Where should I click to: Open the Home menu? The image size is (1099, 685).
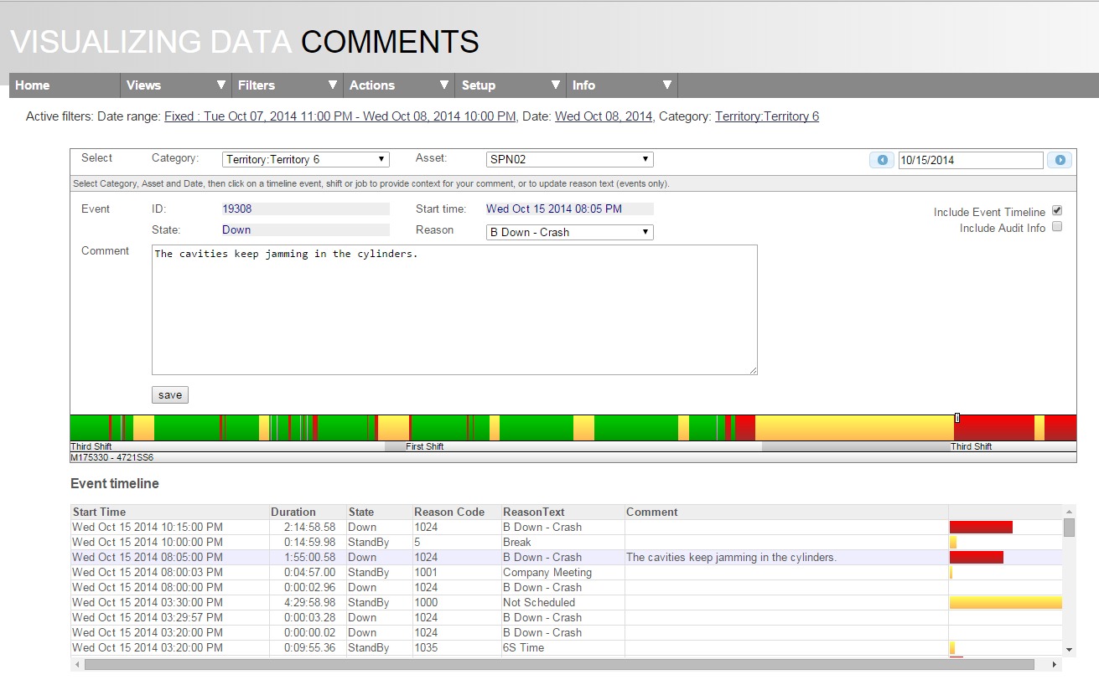coord(33,85)
